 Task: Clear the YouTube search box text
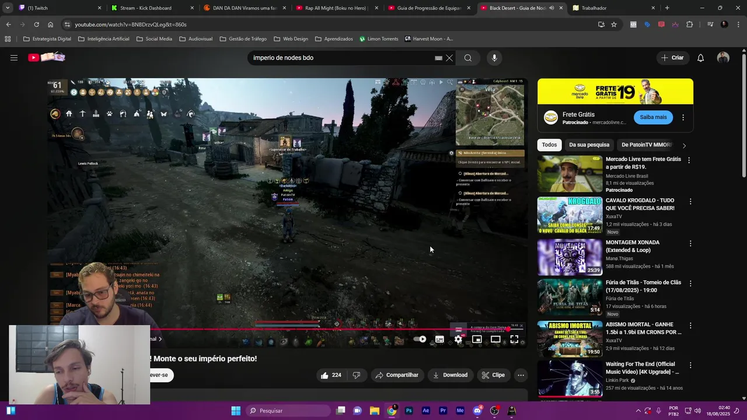pos(449,58)
